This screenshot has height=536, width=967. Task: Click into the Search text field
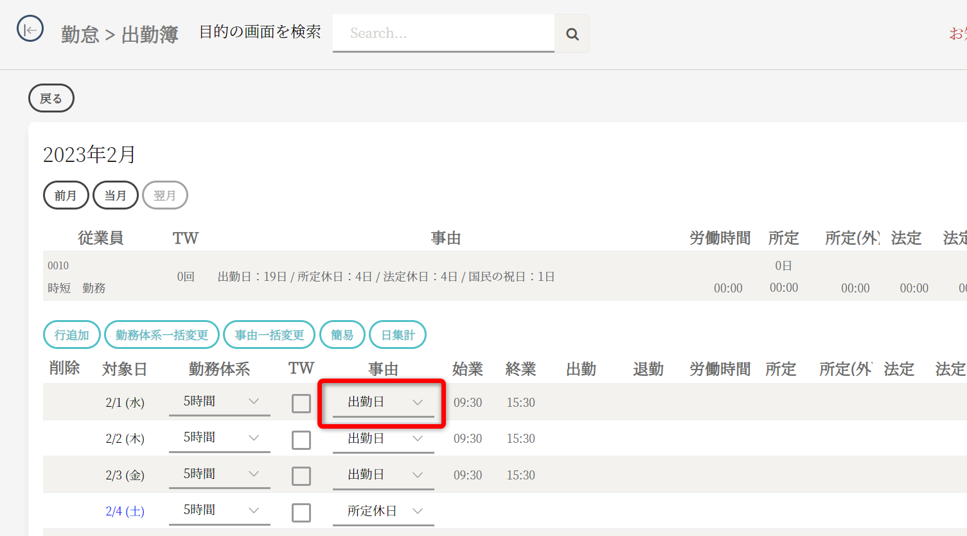coord(443,33)
